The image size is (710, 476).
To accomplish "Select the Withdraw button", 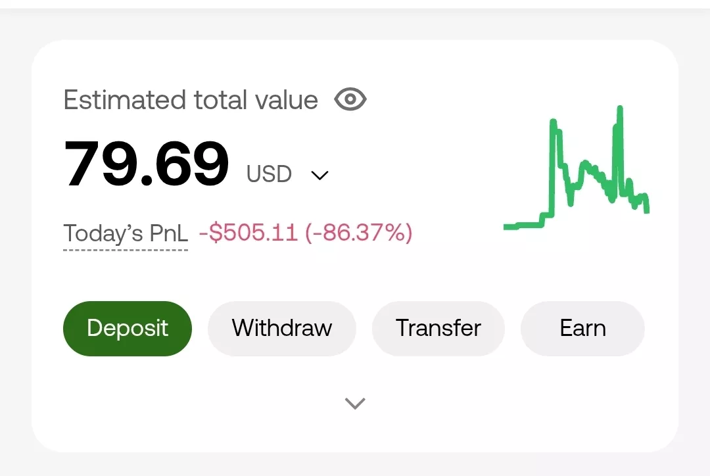I will [x=281, y=328].
